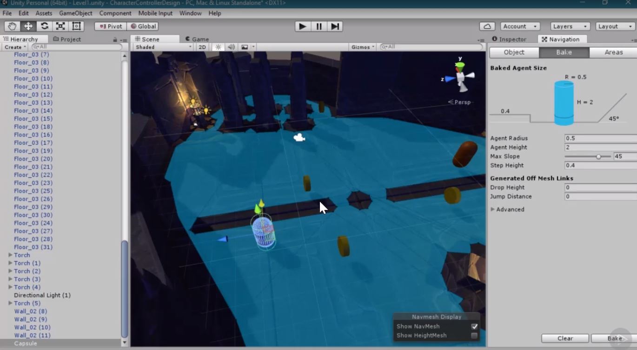Expand the Torch (3) hierarchy item
637x350 pixels.
(x=11, y=279)
